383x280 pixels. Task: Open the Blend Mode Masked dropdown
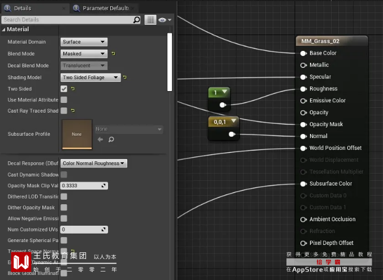(84, 54)
